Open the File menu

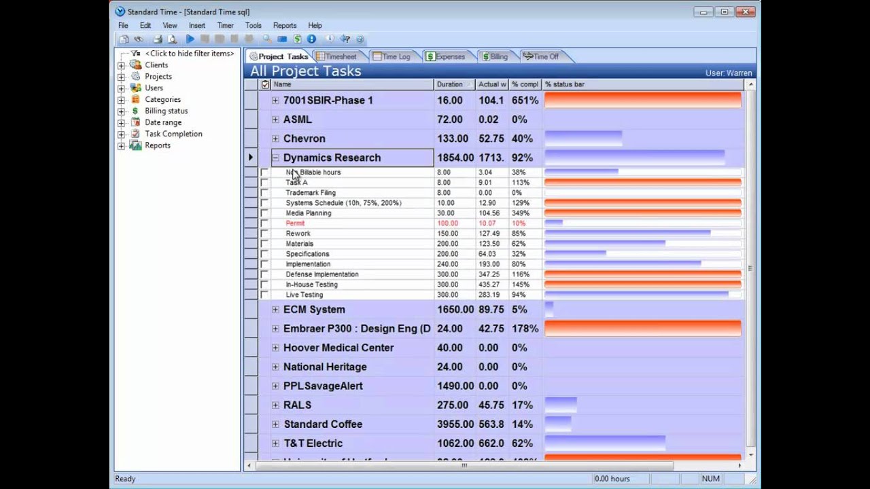[x=123, y=26]
